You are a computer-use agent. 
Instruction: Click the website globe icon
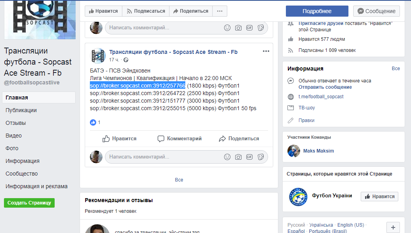[291, 97]
